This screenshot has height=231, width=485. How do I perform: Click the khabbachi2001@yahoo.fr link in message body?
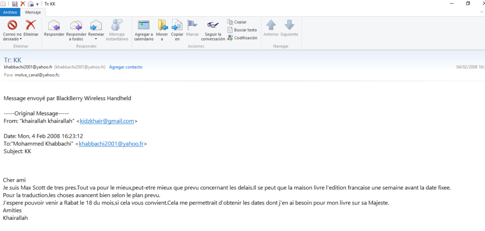point(111,144)
